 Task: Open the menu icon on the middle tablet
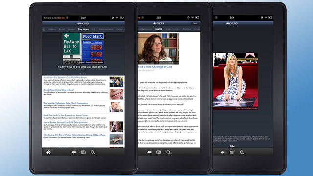coord(158,152)
